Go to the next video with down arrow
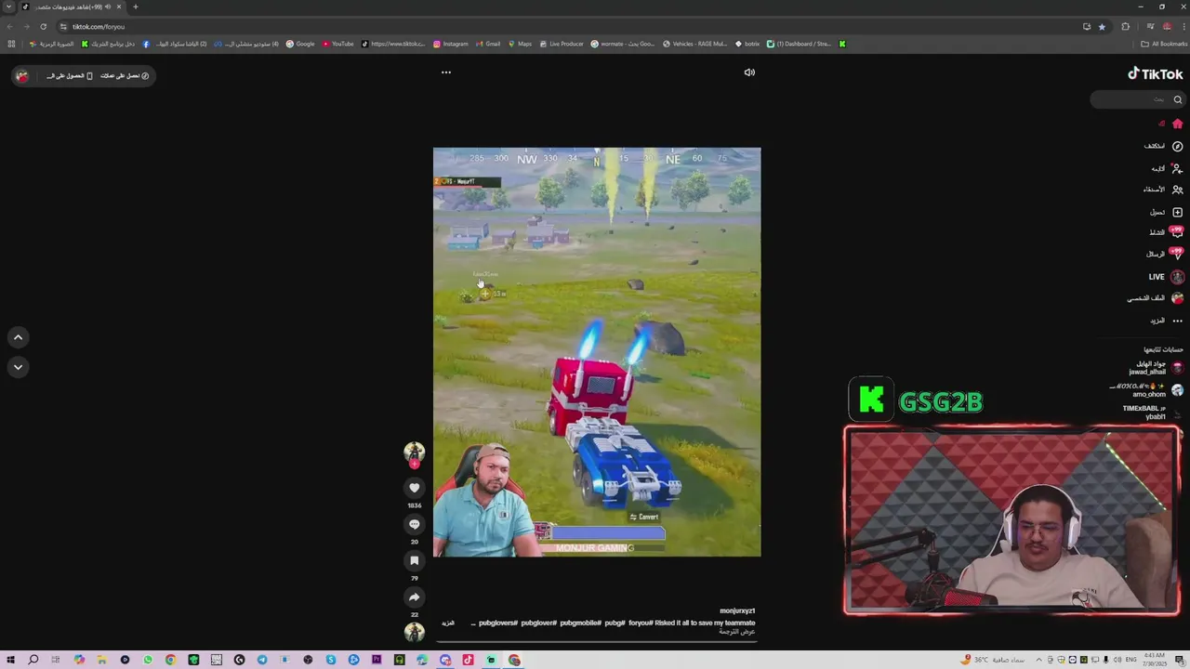 click(x=18, y=367)
